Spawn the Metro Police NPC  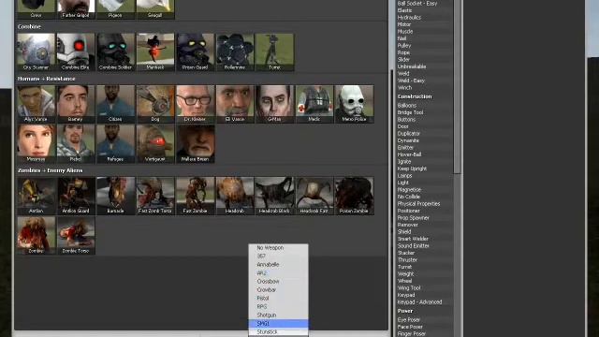tap(354, 104)
